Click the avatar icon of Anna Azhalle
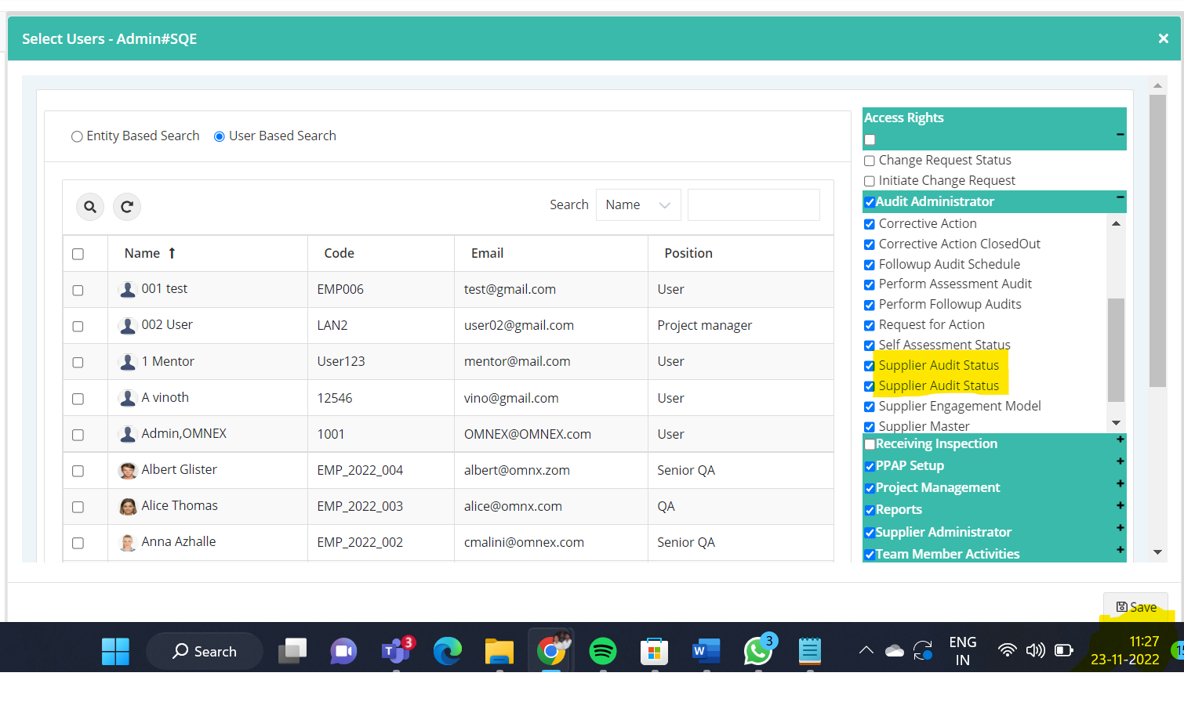The width and height of the screenshot is (1184, 727). point(128,542)
